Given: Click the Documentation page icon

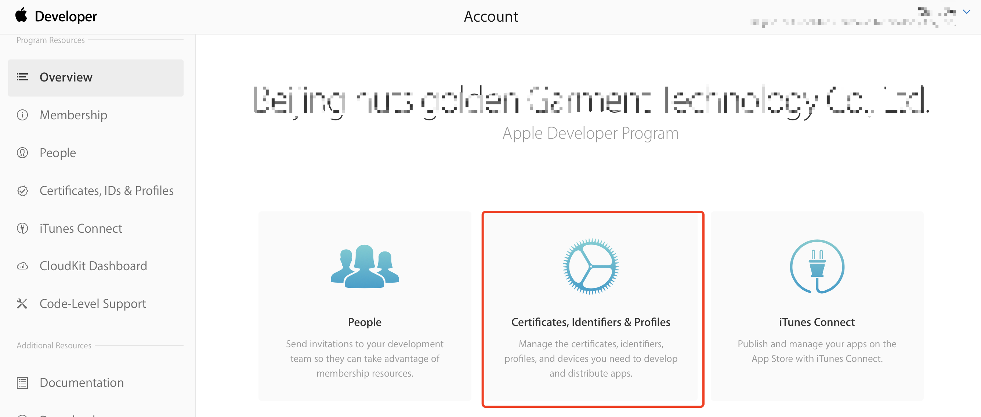Looking at the screenshot, I should coord(22,382).
